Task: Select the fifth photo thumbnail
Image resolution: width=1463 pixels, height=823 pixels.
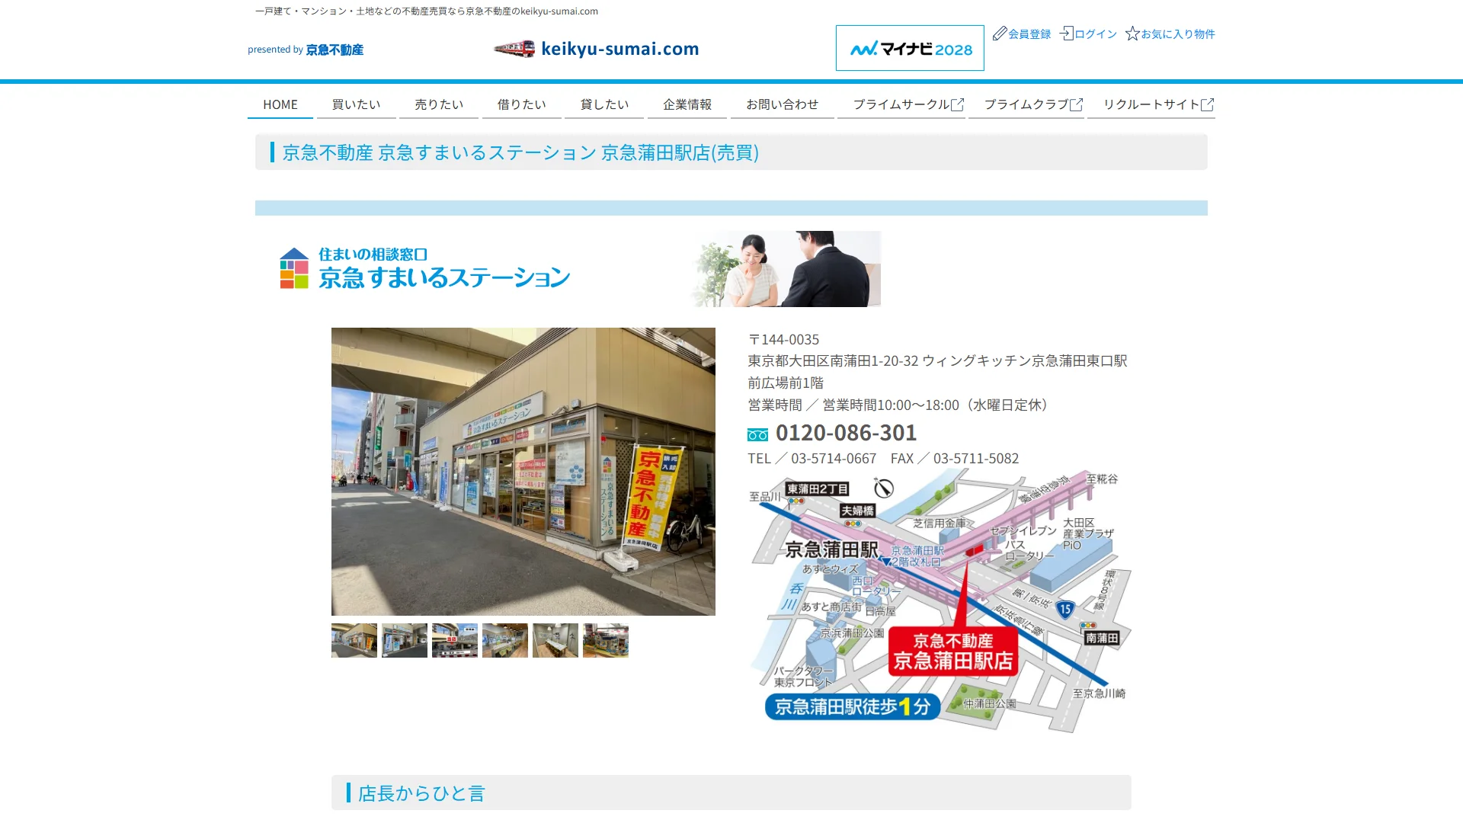Action: coord(555,641)
